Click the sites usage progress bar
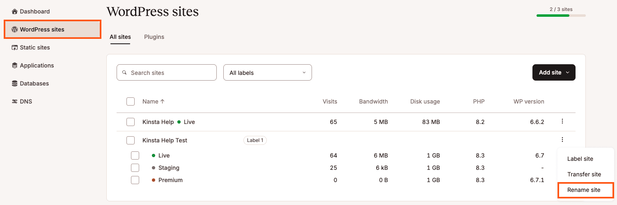This screenshot has width=617, height=205. (x=561, y=16)
